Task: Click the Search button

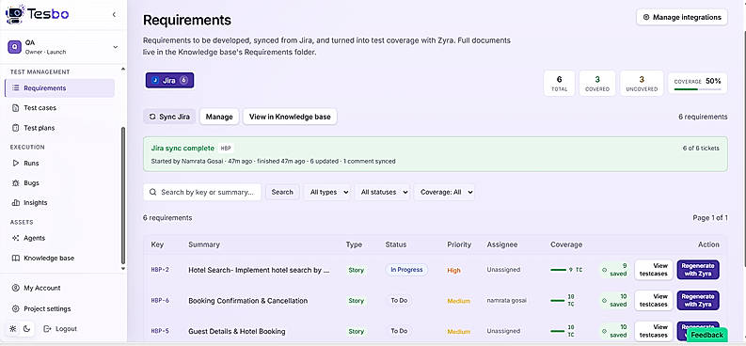Action: click(x=282, y=192)
